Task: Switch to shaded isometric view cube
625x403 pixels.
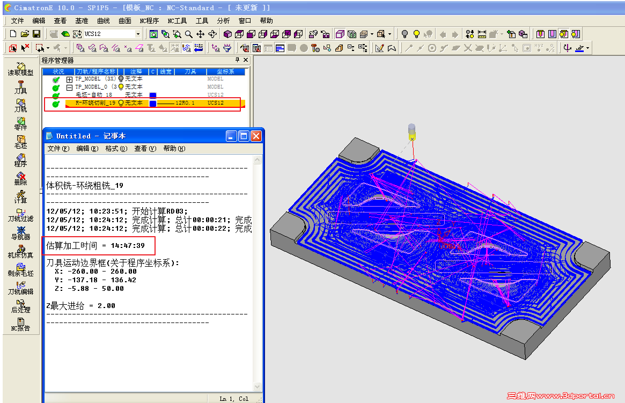Action: [227, 34]
